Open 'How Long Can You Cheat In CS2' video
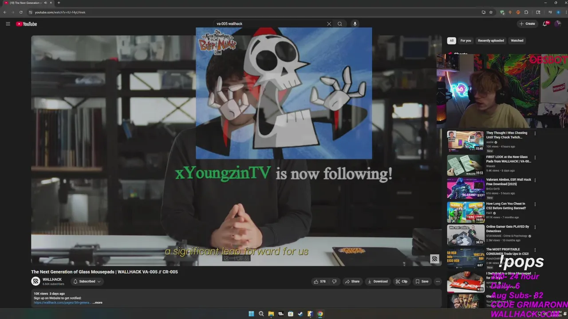 pos(506,206)
